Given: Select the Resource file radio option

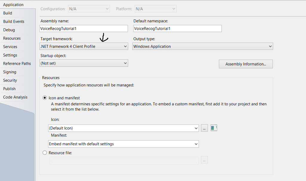Looking at the screenshot, I should (45, 153).
